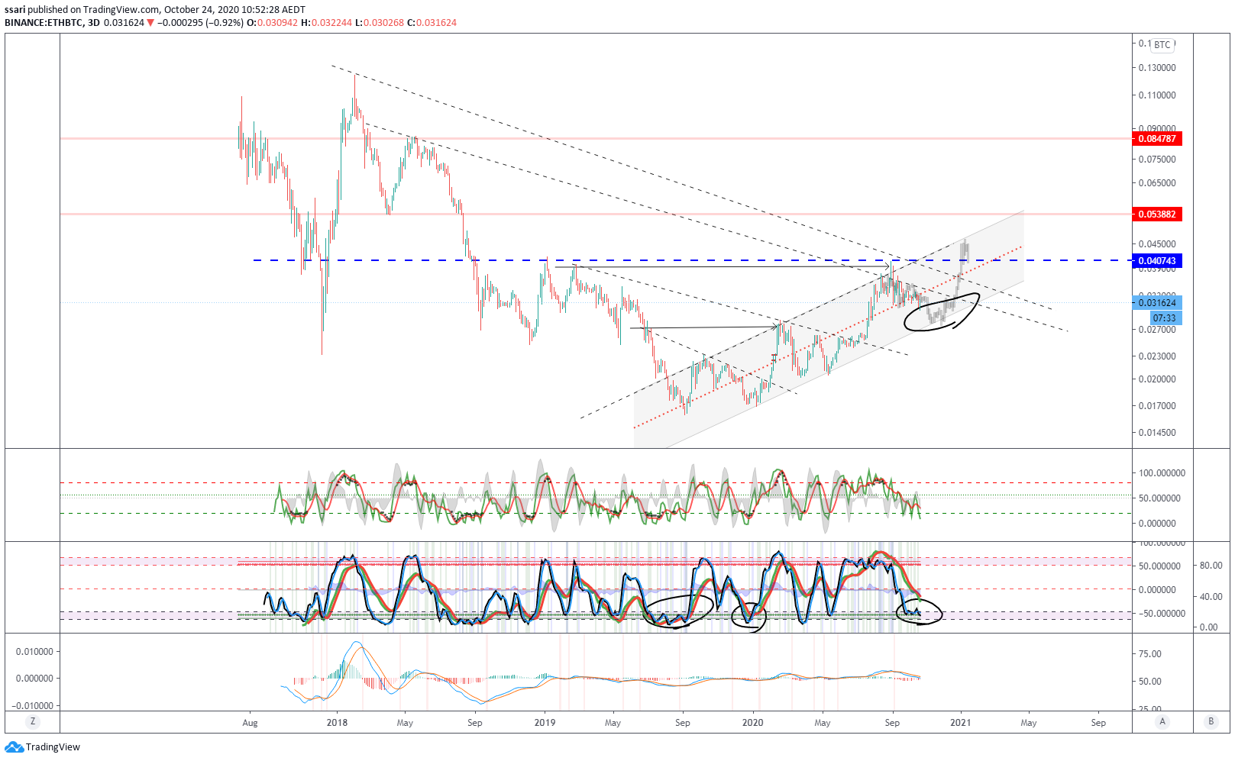Click the 80.00 tick on right indicator scale
The width and height of the screenshot is (1235, 761).
pos(1211,566)
